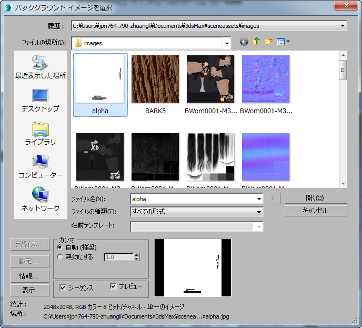Click the plus increment filename button
The image size is (362, 328).
coord(274,198)
